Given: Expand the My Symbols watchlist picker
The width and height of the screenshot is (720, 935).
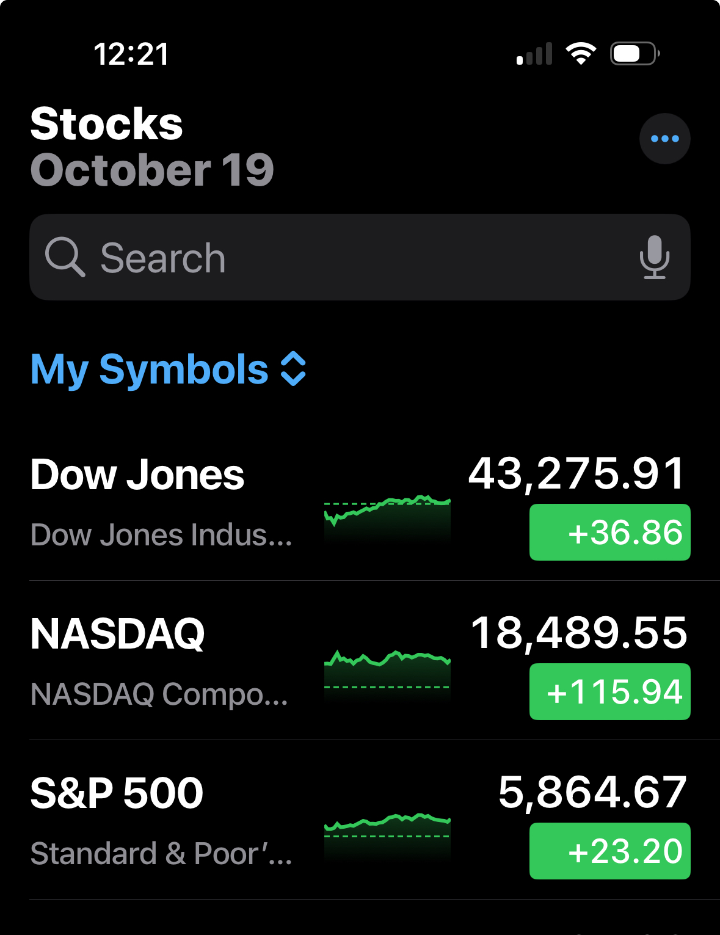Looking at the screenshot, I should coord(168,369).
